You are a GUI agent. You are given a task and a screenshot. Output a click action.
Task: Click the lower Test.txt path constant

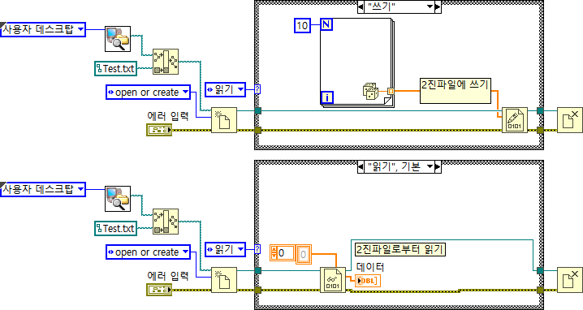coord(115,229)
